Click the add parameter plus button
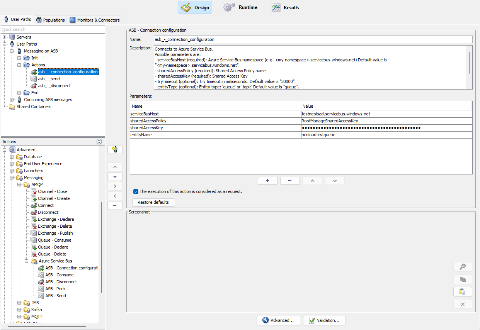Screen dimensions: 480x330 click(x=267, y=181)
